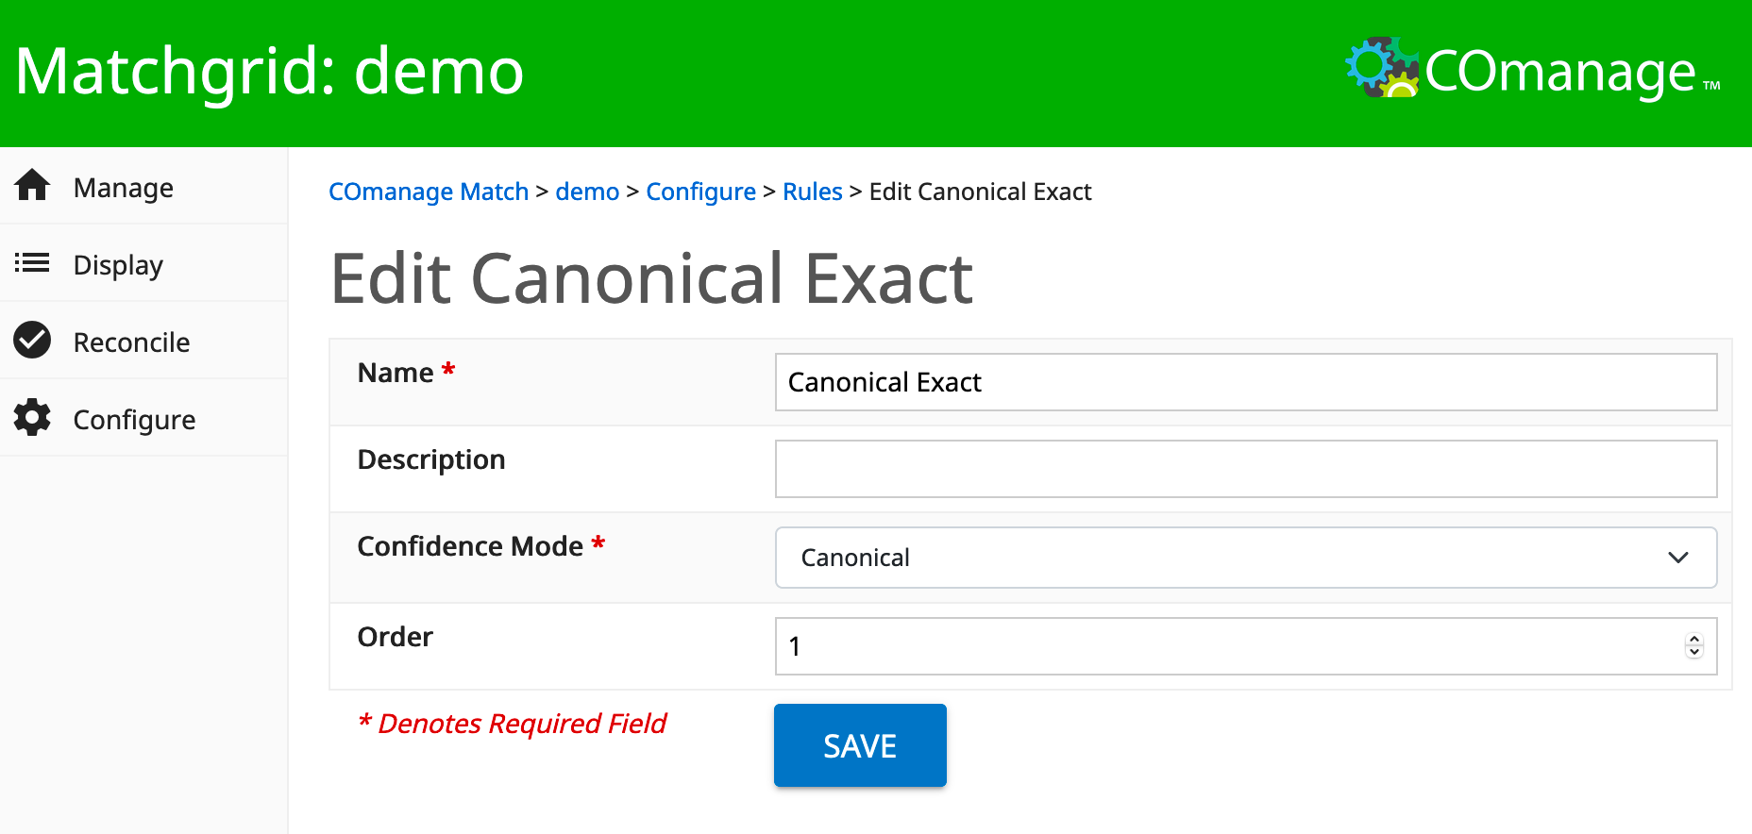Navigate to the demo breadcrumb link
This screenshot has width=1752, height=834.
click(x=587, y=192)
